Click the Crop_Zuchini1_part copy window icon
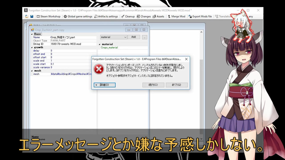This screenshot has height=160, width=285. pos(33,30)
